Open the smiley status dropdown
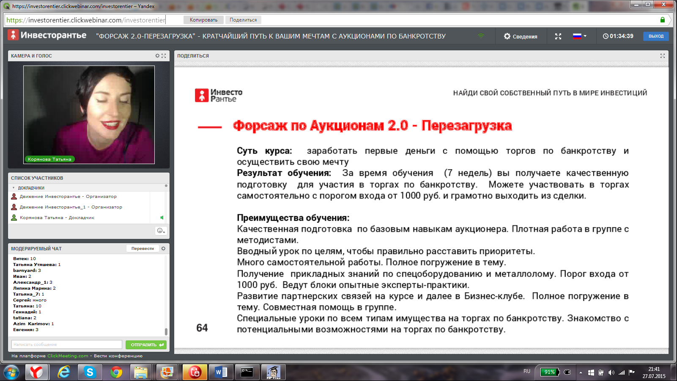 point(161,230)
